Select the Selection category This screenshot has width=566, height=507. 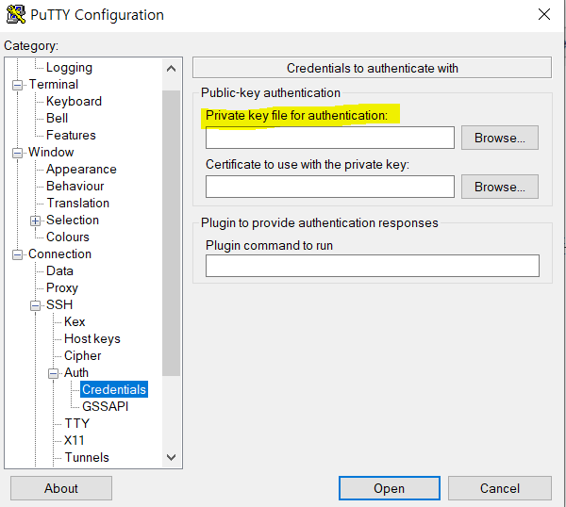coord(73,220)
